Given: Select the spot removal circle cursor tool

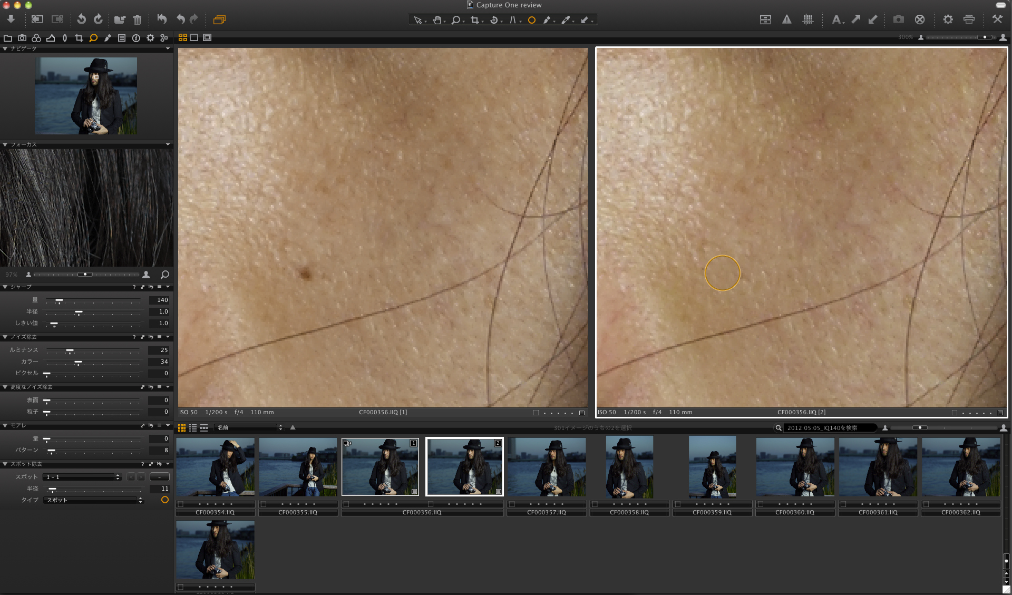Looking at the screenshot, I should point(531,20).
